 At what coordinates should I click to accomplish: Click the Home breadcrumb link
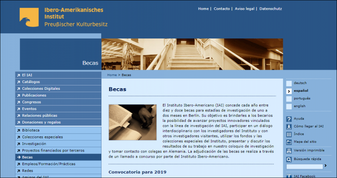(x=112, y=75)
